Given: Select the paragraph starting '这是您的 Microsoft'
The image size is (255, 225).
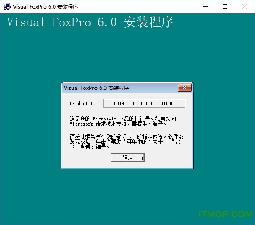Looking at the screenshot, I should (123, 121).
